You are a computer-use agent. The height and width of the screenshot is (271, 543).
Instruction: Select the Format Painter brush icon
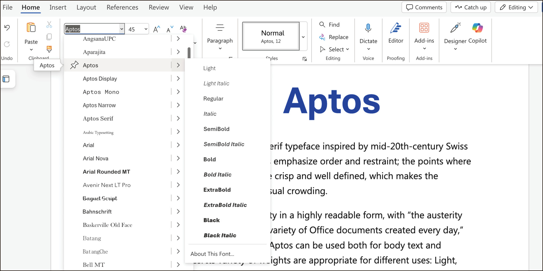(x=49, y=49)
